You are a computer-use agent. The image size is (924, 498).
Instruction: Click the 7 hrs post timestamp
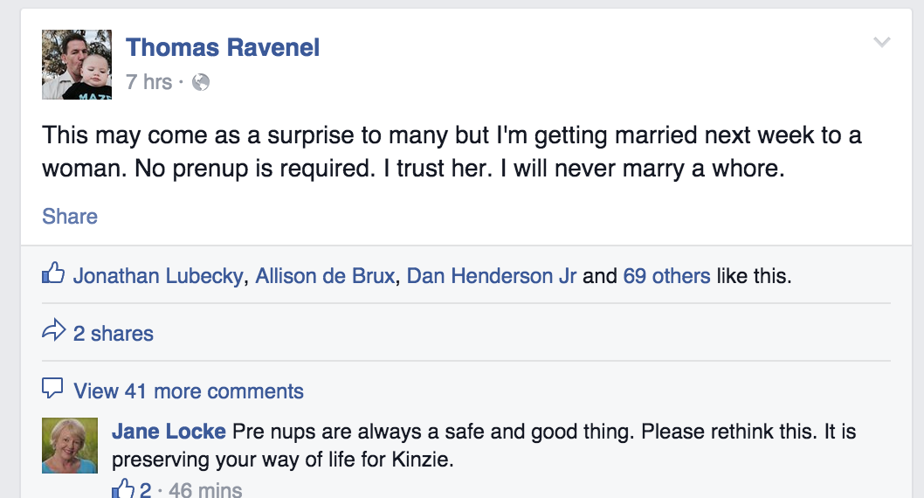point(148,82)
